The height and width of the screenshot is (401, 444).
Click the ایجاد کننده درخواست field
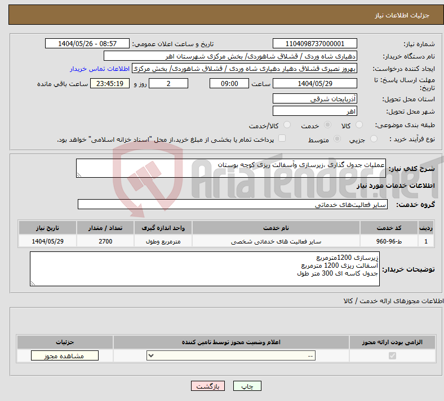click(x=245, y=69)
